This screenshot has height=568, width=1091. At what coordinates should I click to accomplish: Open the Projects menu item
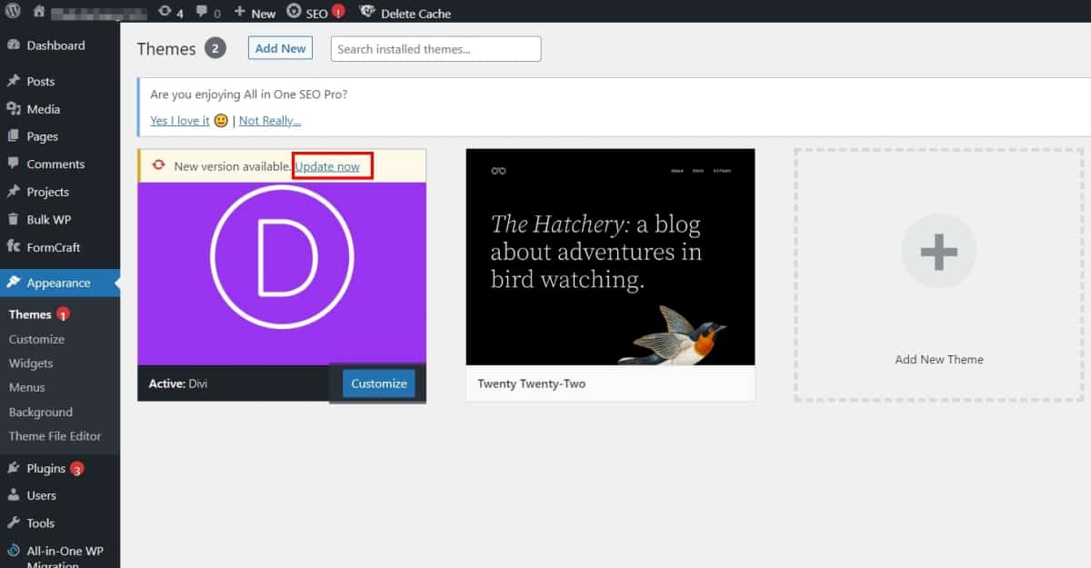47,192
